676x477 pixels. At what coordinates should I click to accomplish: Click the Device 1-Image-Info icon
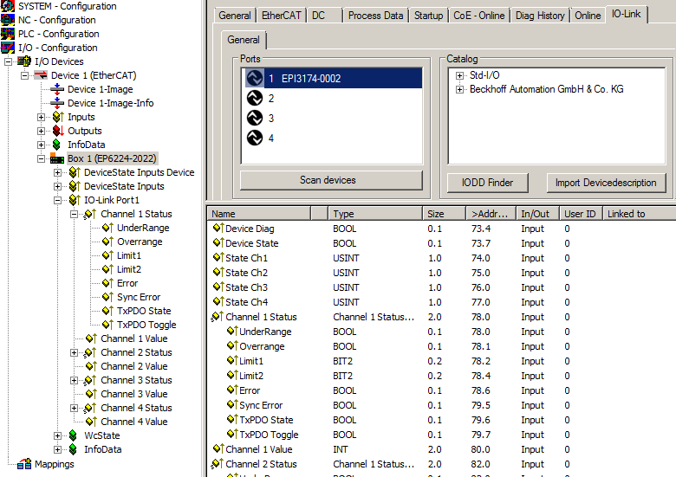point(57,103)
